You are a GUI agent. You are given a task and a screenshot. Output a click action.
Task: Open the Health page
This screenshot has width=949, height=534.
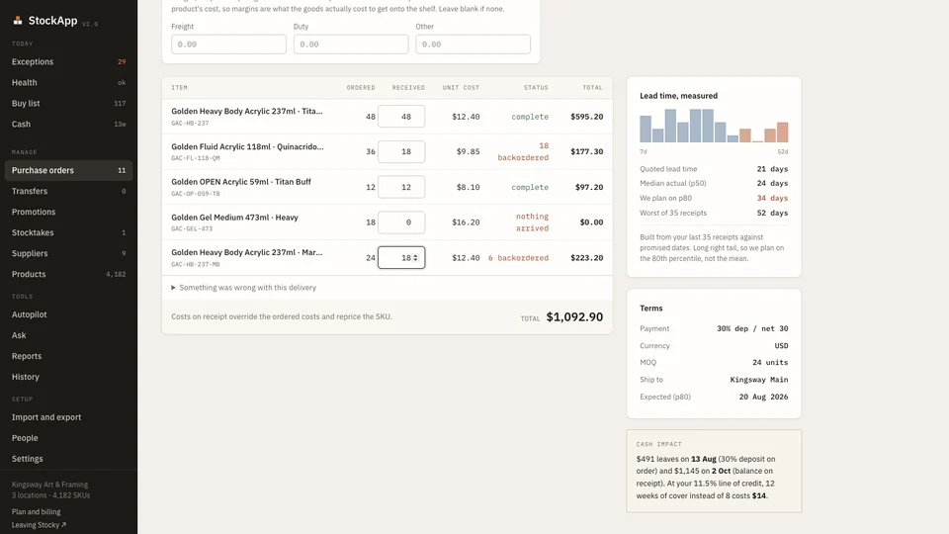68,82
